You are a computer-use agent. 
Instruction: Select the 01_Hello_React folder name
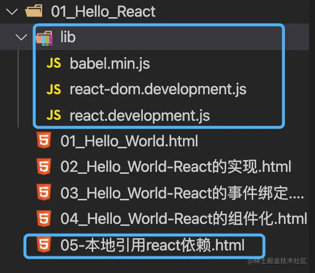(x=103, y=12)
